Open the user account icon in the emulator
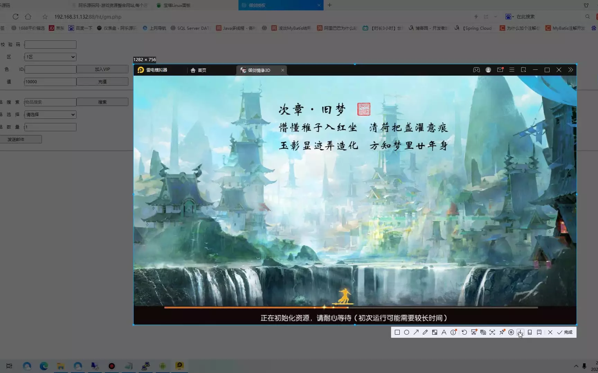Screen dimensions: 598x373 pyautogui.click(x=488, y=70)
